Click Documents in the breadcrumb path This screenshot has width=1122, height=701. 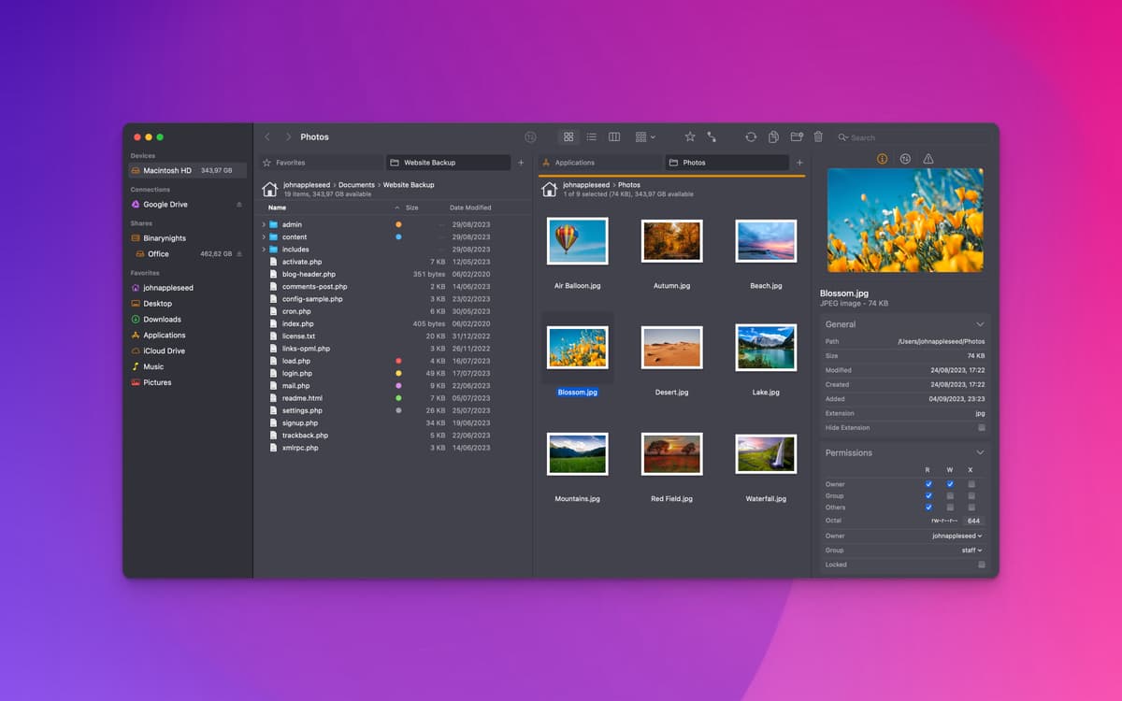pyautogui.click(x=356, y=185)
